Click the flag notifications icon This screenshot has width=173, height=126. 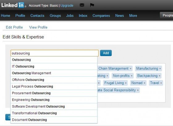pos(92,5)
